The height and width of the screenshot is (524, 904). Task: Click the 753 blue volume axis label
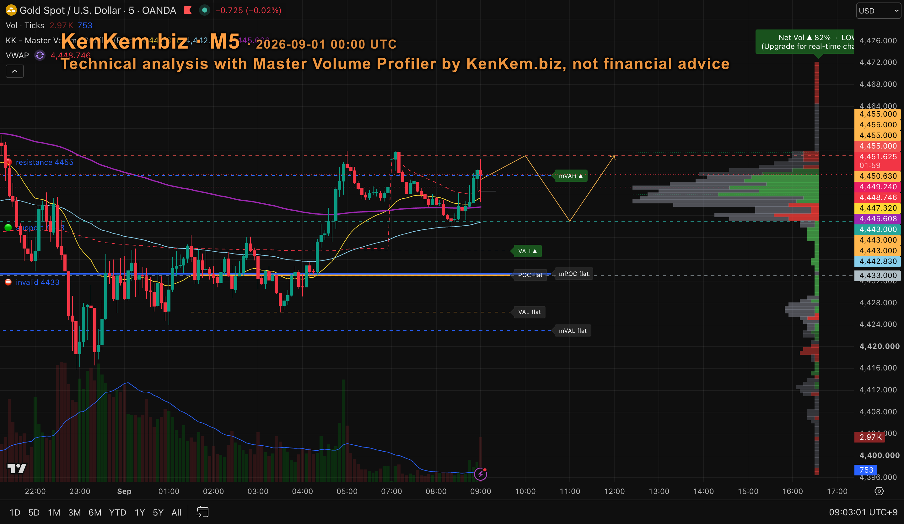coord(866,470)
